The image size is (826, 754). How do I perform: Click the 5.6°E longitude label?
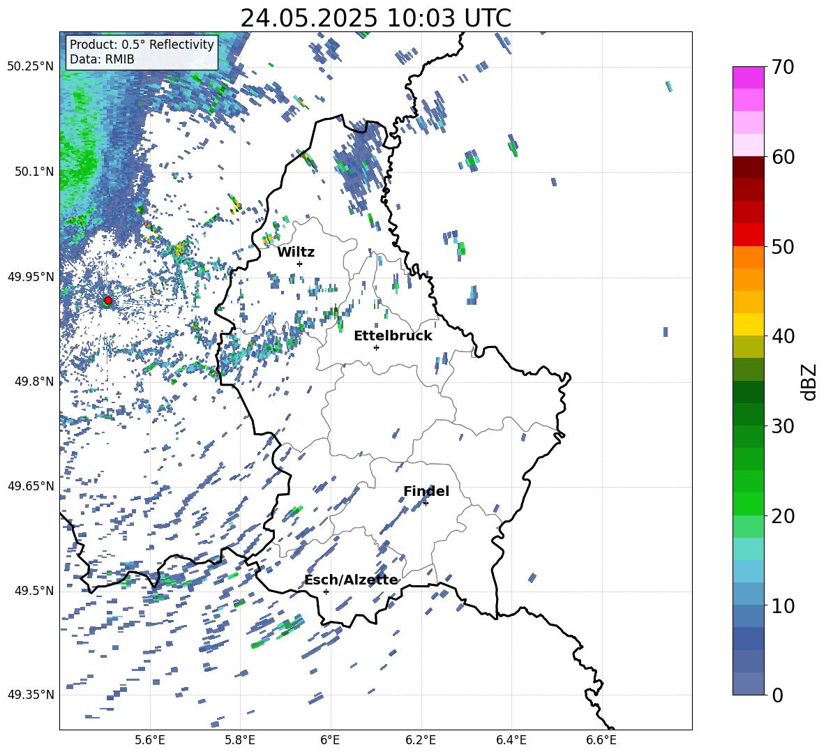150,740
